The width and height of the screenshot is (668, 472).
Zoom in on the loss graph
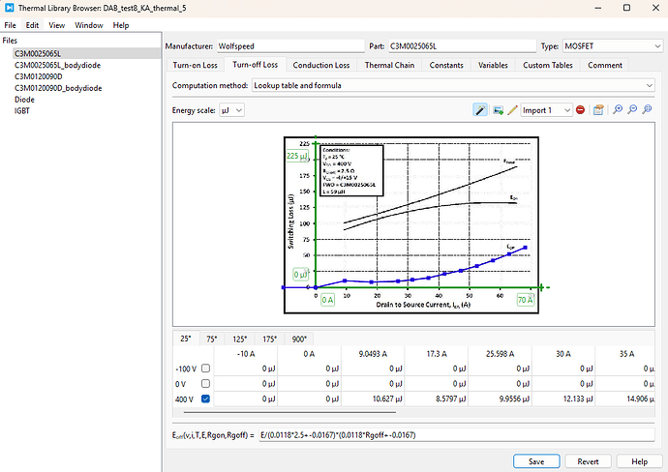618,110
